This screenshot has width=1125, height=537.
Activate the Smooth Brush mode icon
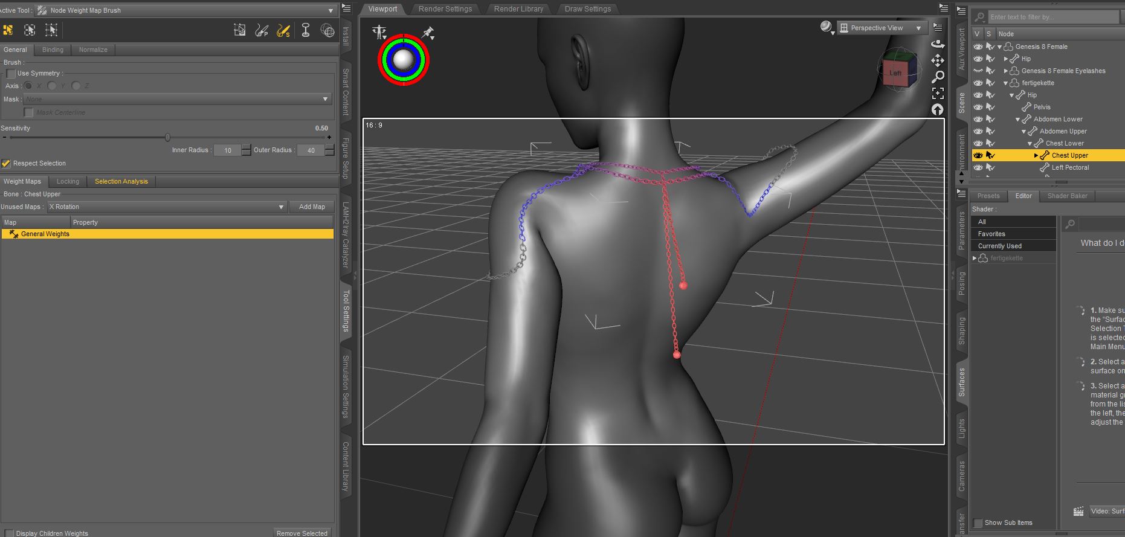(283, 30)
